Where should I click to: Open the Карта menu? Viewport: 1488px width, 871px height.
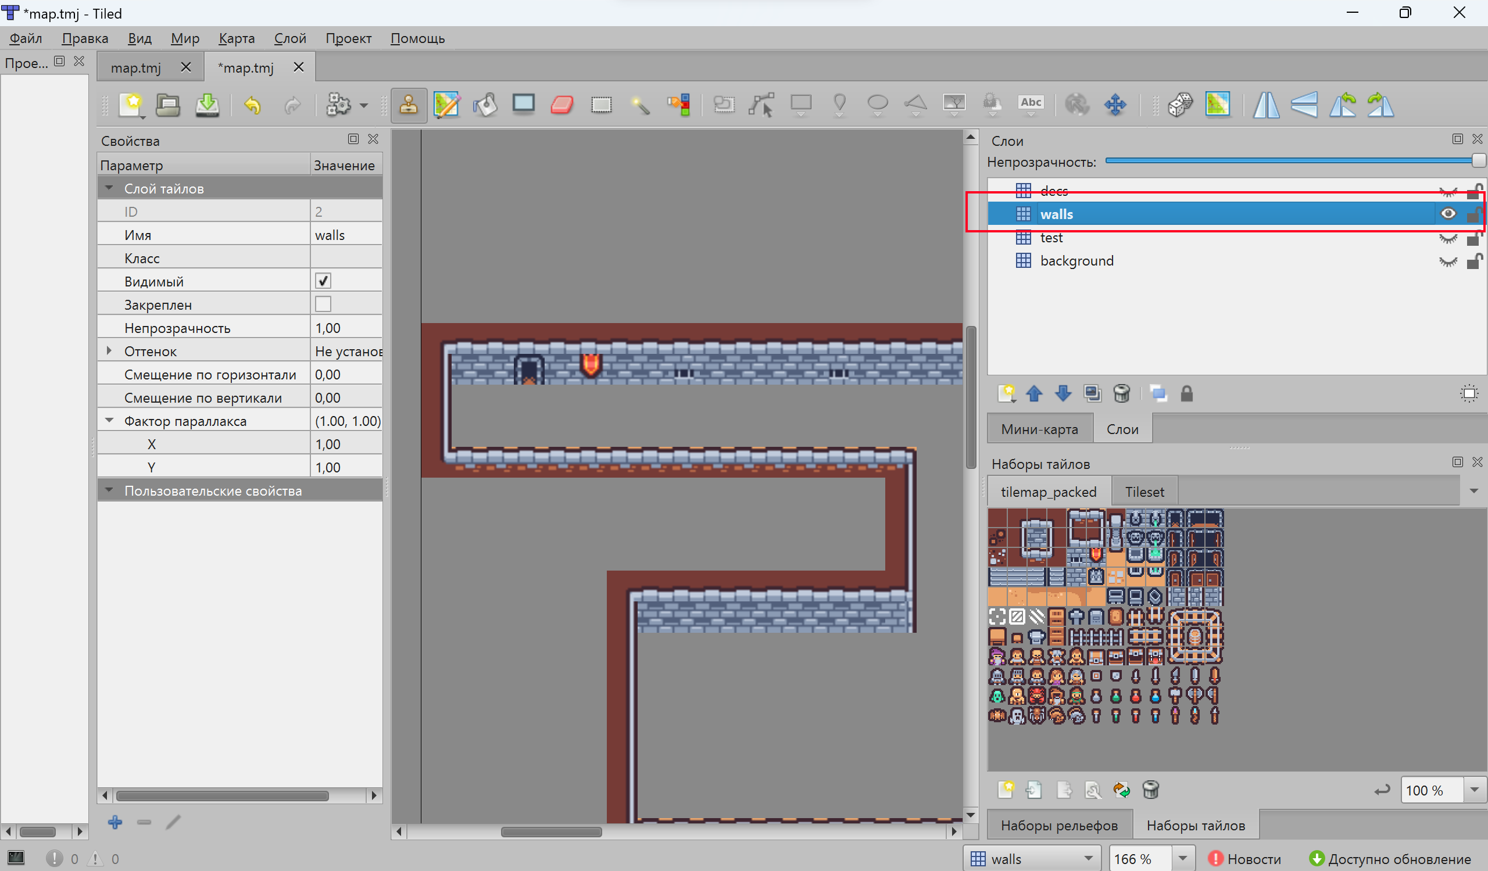point(236,38)
